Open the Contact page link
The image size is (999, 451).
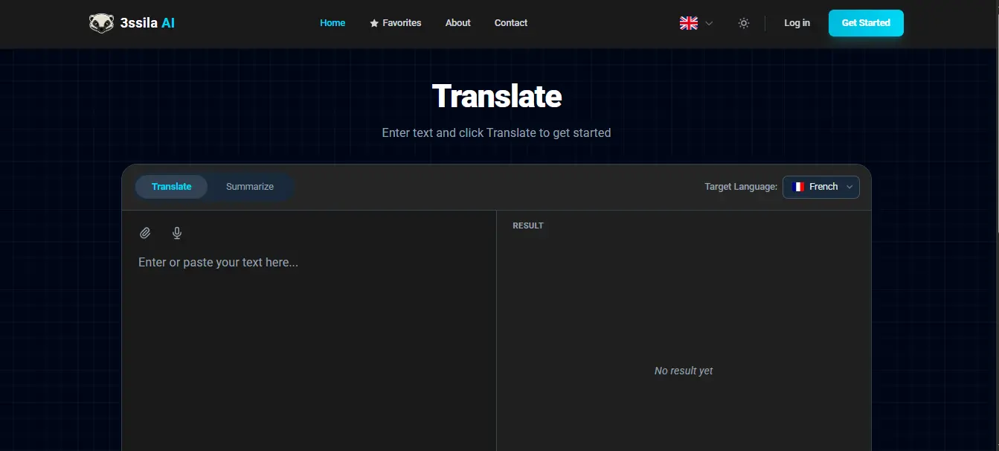[x=511, y=23]
